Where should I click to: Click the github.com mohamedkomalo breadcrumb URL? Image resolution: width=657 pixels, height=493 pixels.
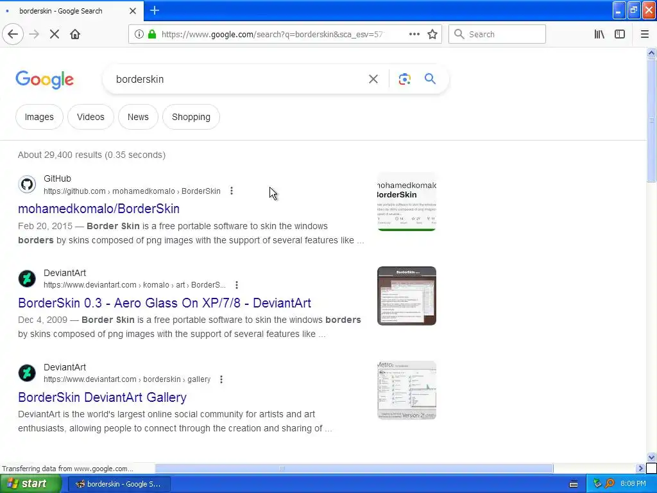pos(132,191)
